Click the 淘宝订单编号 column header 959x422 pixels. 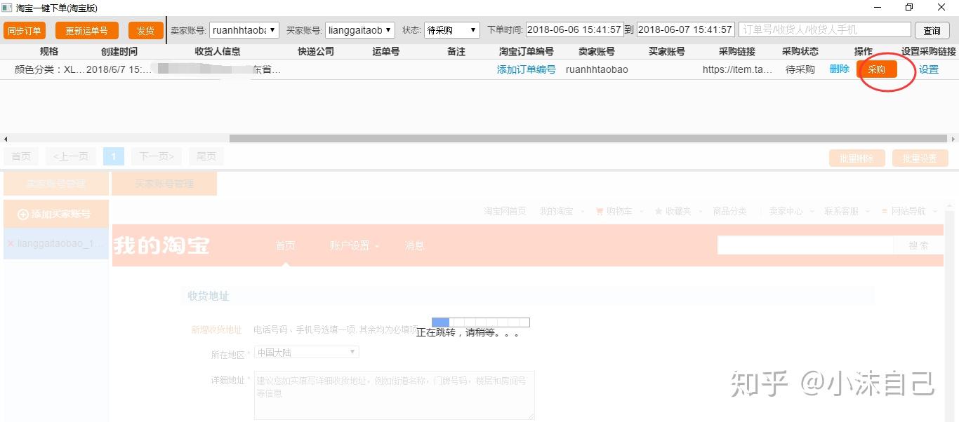click(x=527, y=51)
